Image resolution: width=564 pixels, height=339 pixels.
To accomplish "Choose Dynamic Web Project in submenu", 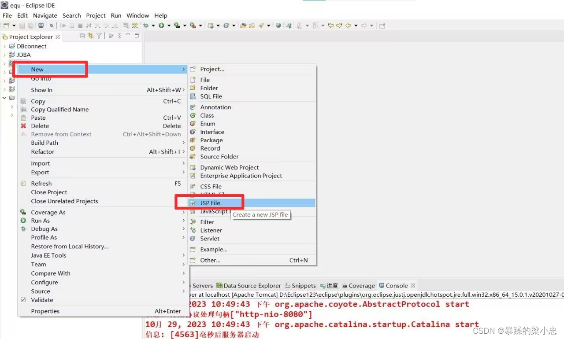I will (252, 167).
